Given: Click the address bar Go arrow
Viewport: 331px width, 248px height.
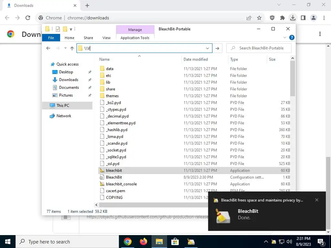Looking at the screenshot, I should [x=217, y=48].
